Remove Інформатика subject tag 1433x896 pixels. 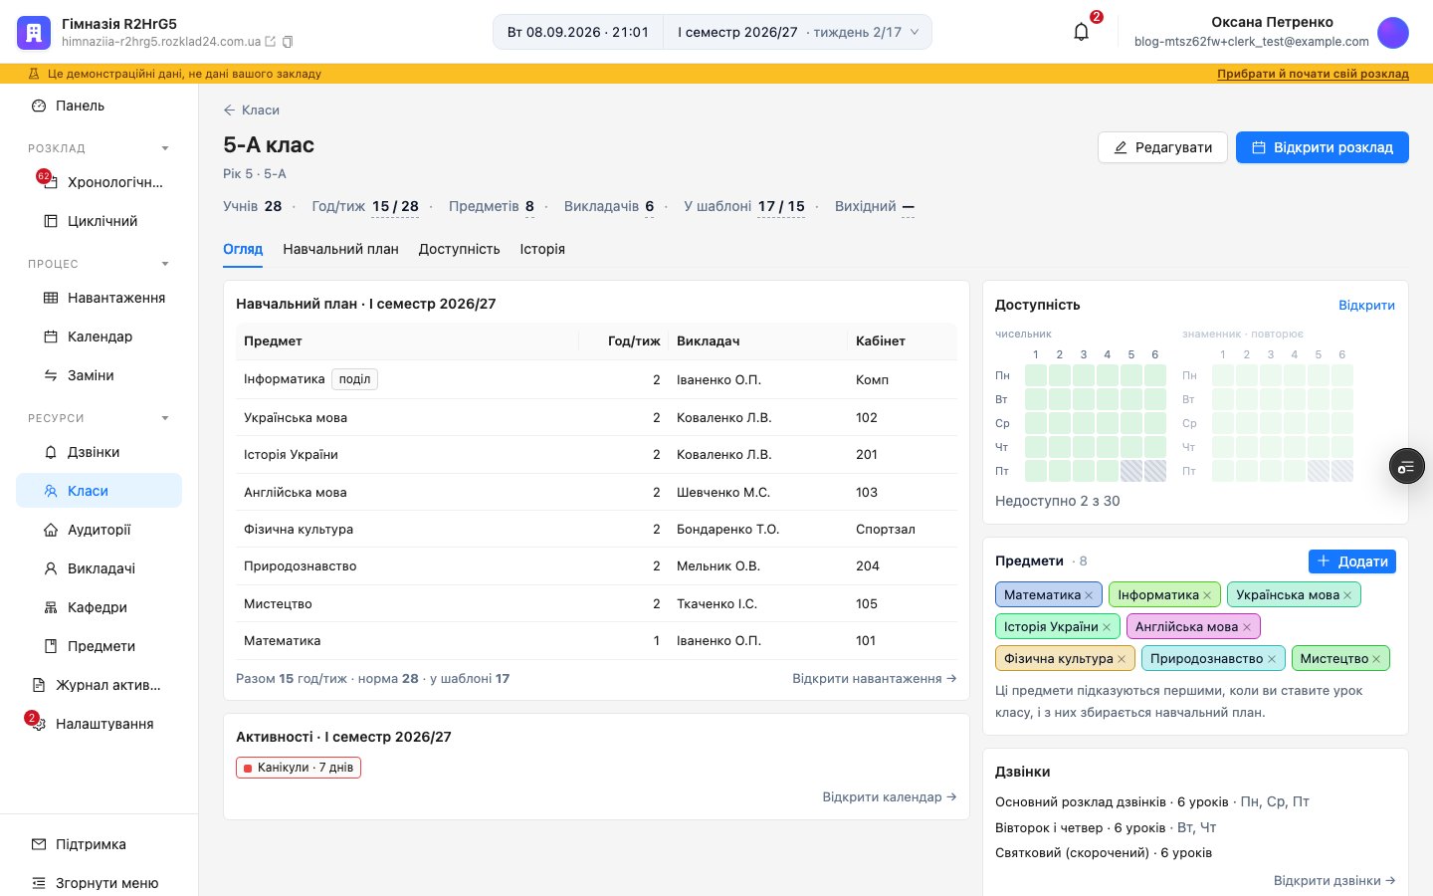click(x=1207, y=595)
